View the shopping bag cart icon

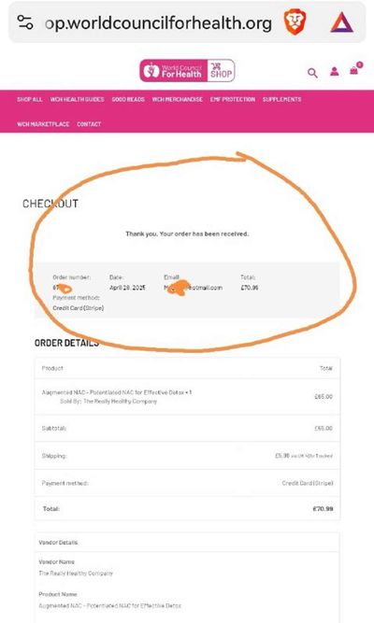[x=355, y=69]
